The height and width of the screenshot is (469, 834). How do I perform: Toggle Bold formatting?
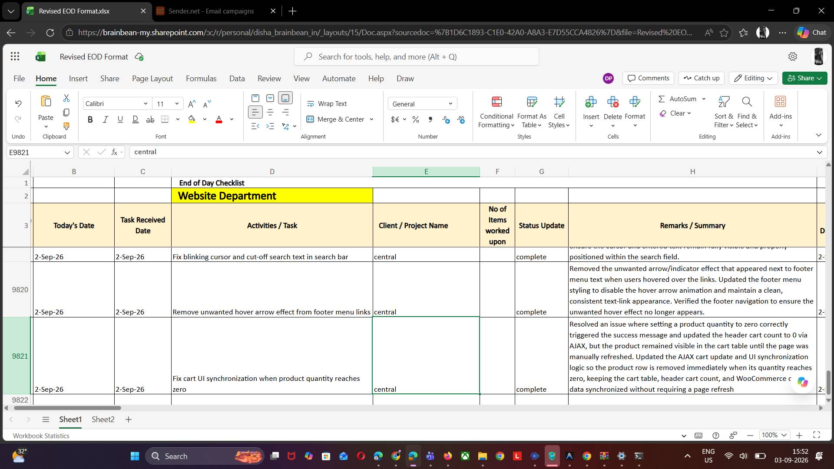(90, 119)
